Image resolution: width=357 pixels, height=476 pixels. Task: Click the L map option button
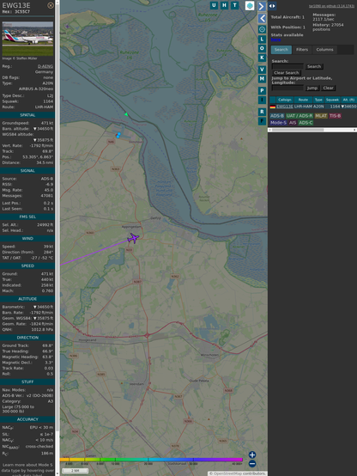(262, 40)
